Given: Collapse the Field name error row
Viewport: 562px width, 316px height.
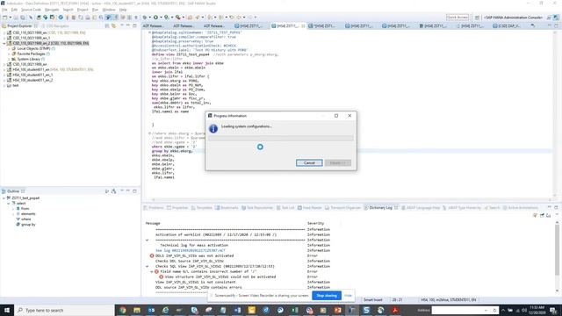Looking at the screenshot, I should pos(152,271).
